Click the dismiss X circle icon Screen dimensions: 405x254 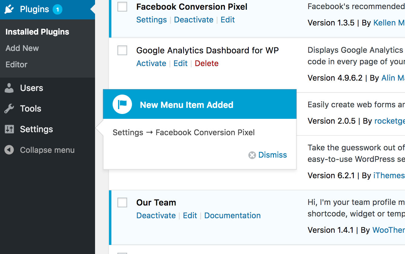tap(252, 155)
